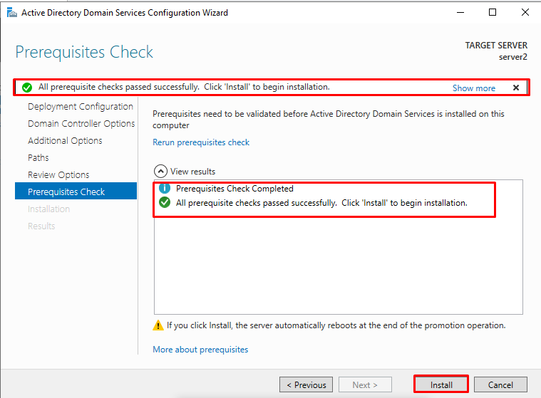Click the blue info icon in results
This screenshot has height=398, width=541.
point(165,188)
